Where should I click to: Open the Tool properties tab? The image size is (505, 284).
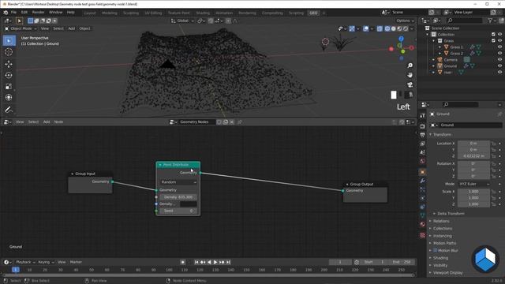point(423,116)
